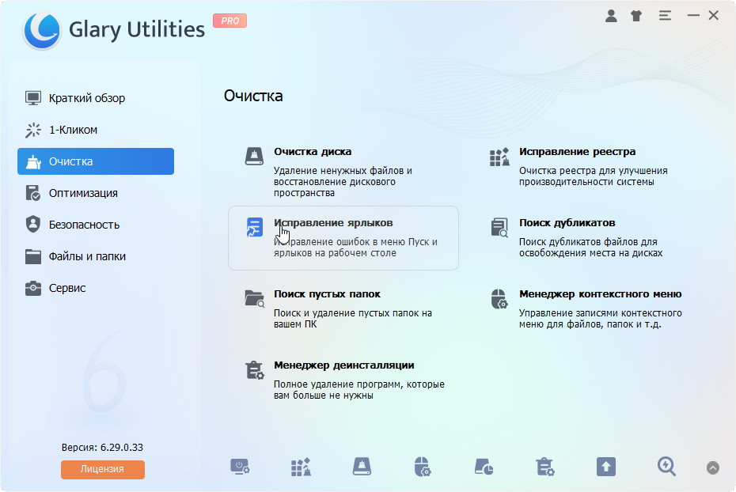Switch to Файлы и папки tab
Image resolution: width=736 pixels, height=492 pixels.
click(x=96, y=256)
